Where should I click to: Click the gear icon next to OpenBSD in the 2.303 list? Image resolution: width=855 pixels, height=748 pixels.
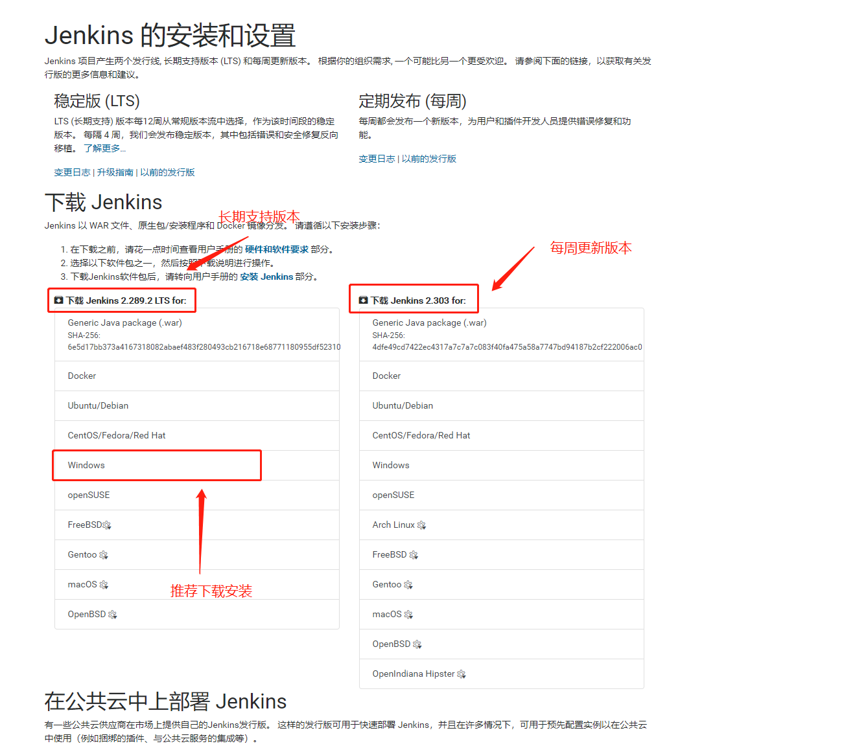417,644
